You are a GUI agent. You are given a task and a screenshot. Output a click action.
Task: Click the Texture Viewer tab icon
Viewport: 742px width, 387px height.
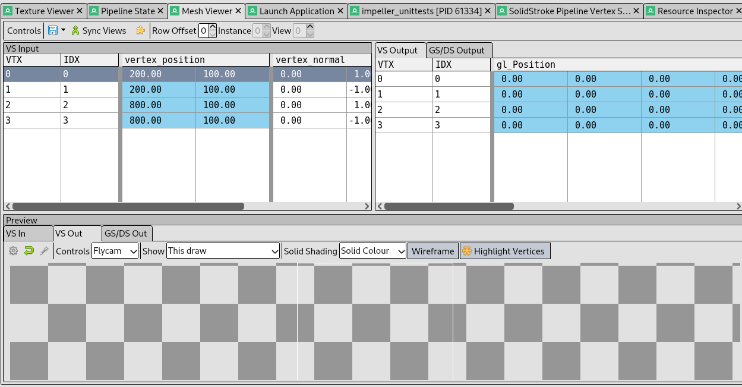[x=8, y=11]
